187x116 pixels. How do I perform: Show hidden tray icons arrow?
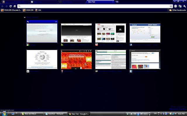pos(161,114)
